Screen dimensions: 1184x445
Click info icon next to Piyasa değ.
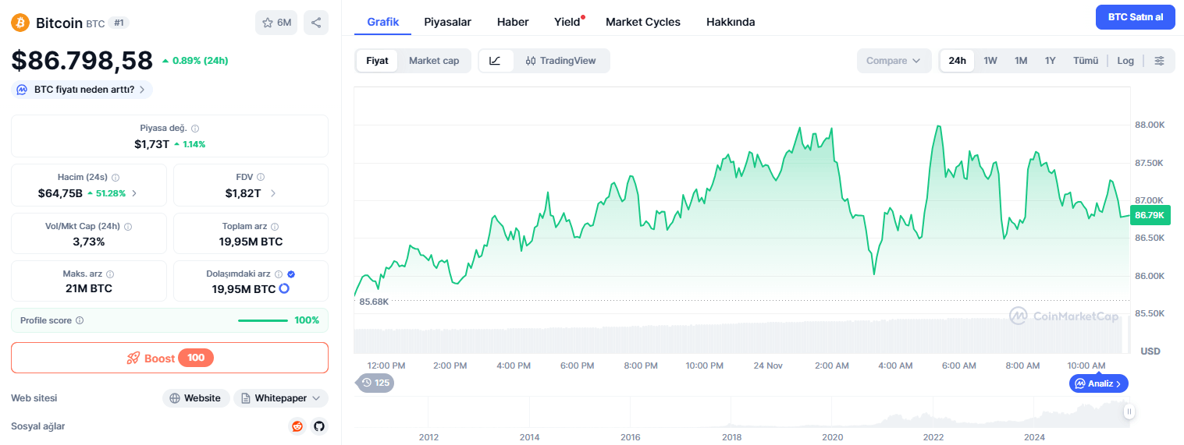(x=195, y=129)
